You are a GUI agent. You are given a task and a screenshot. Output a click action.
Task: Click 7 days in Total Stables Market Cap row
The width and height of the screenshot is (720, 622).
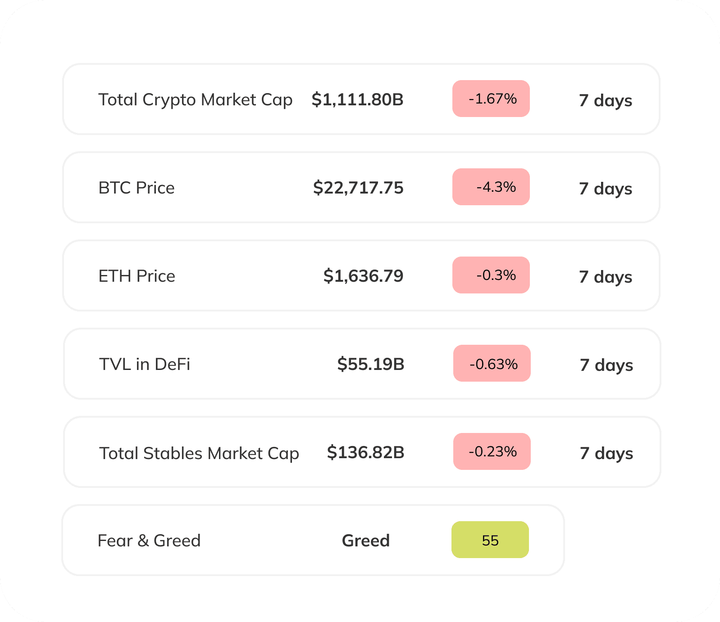point(606,453)
